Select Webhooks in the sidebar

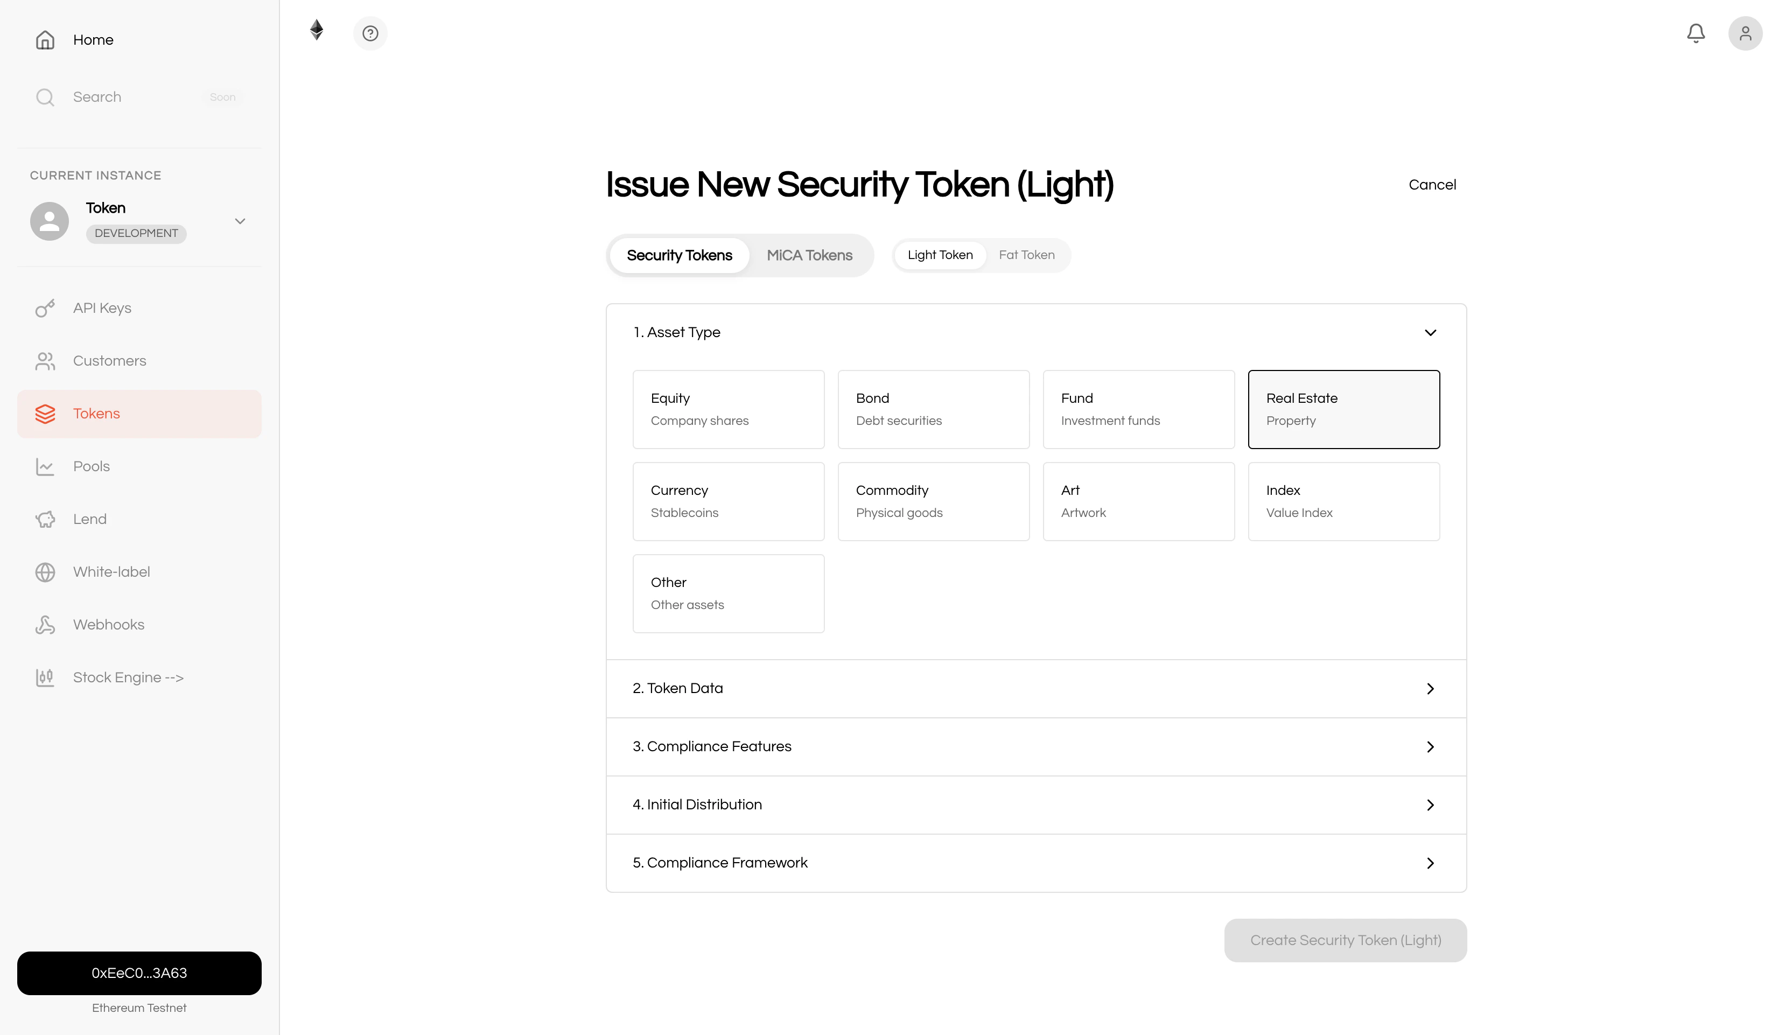coord(108,624)
